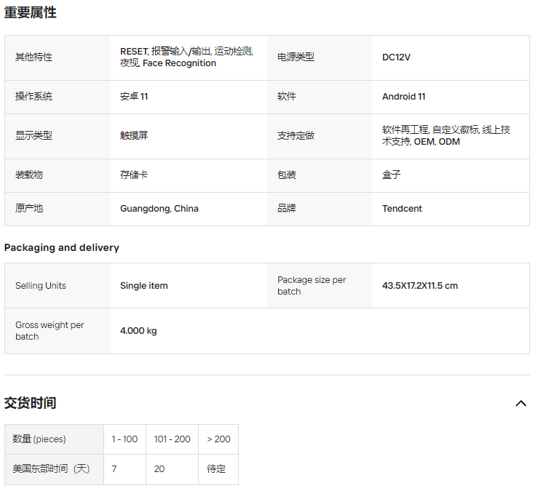The width and height of the screenshot is (538, 491).
Task: Select the 数量 (pieces) header cell
Action: coord(54,439)
